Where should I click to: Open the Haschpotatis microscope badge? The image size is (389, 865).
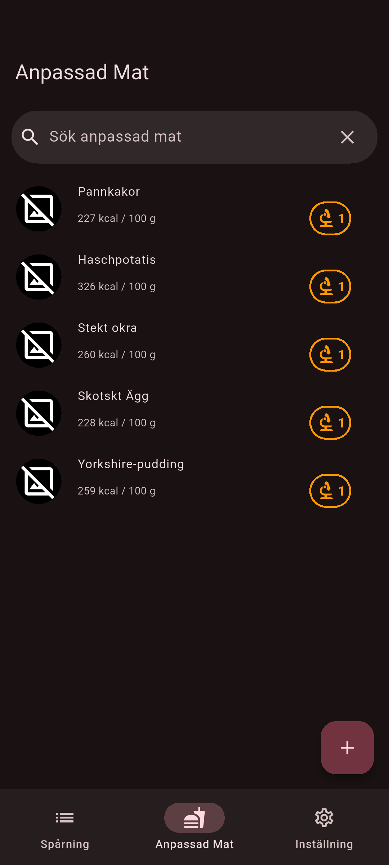pyautogui.click(x=330, y=287)
